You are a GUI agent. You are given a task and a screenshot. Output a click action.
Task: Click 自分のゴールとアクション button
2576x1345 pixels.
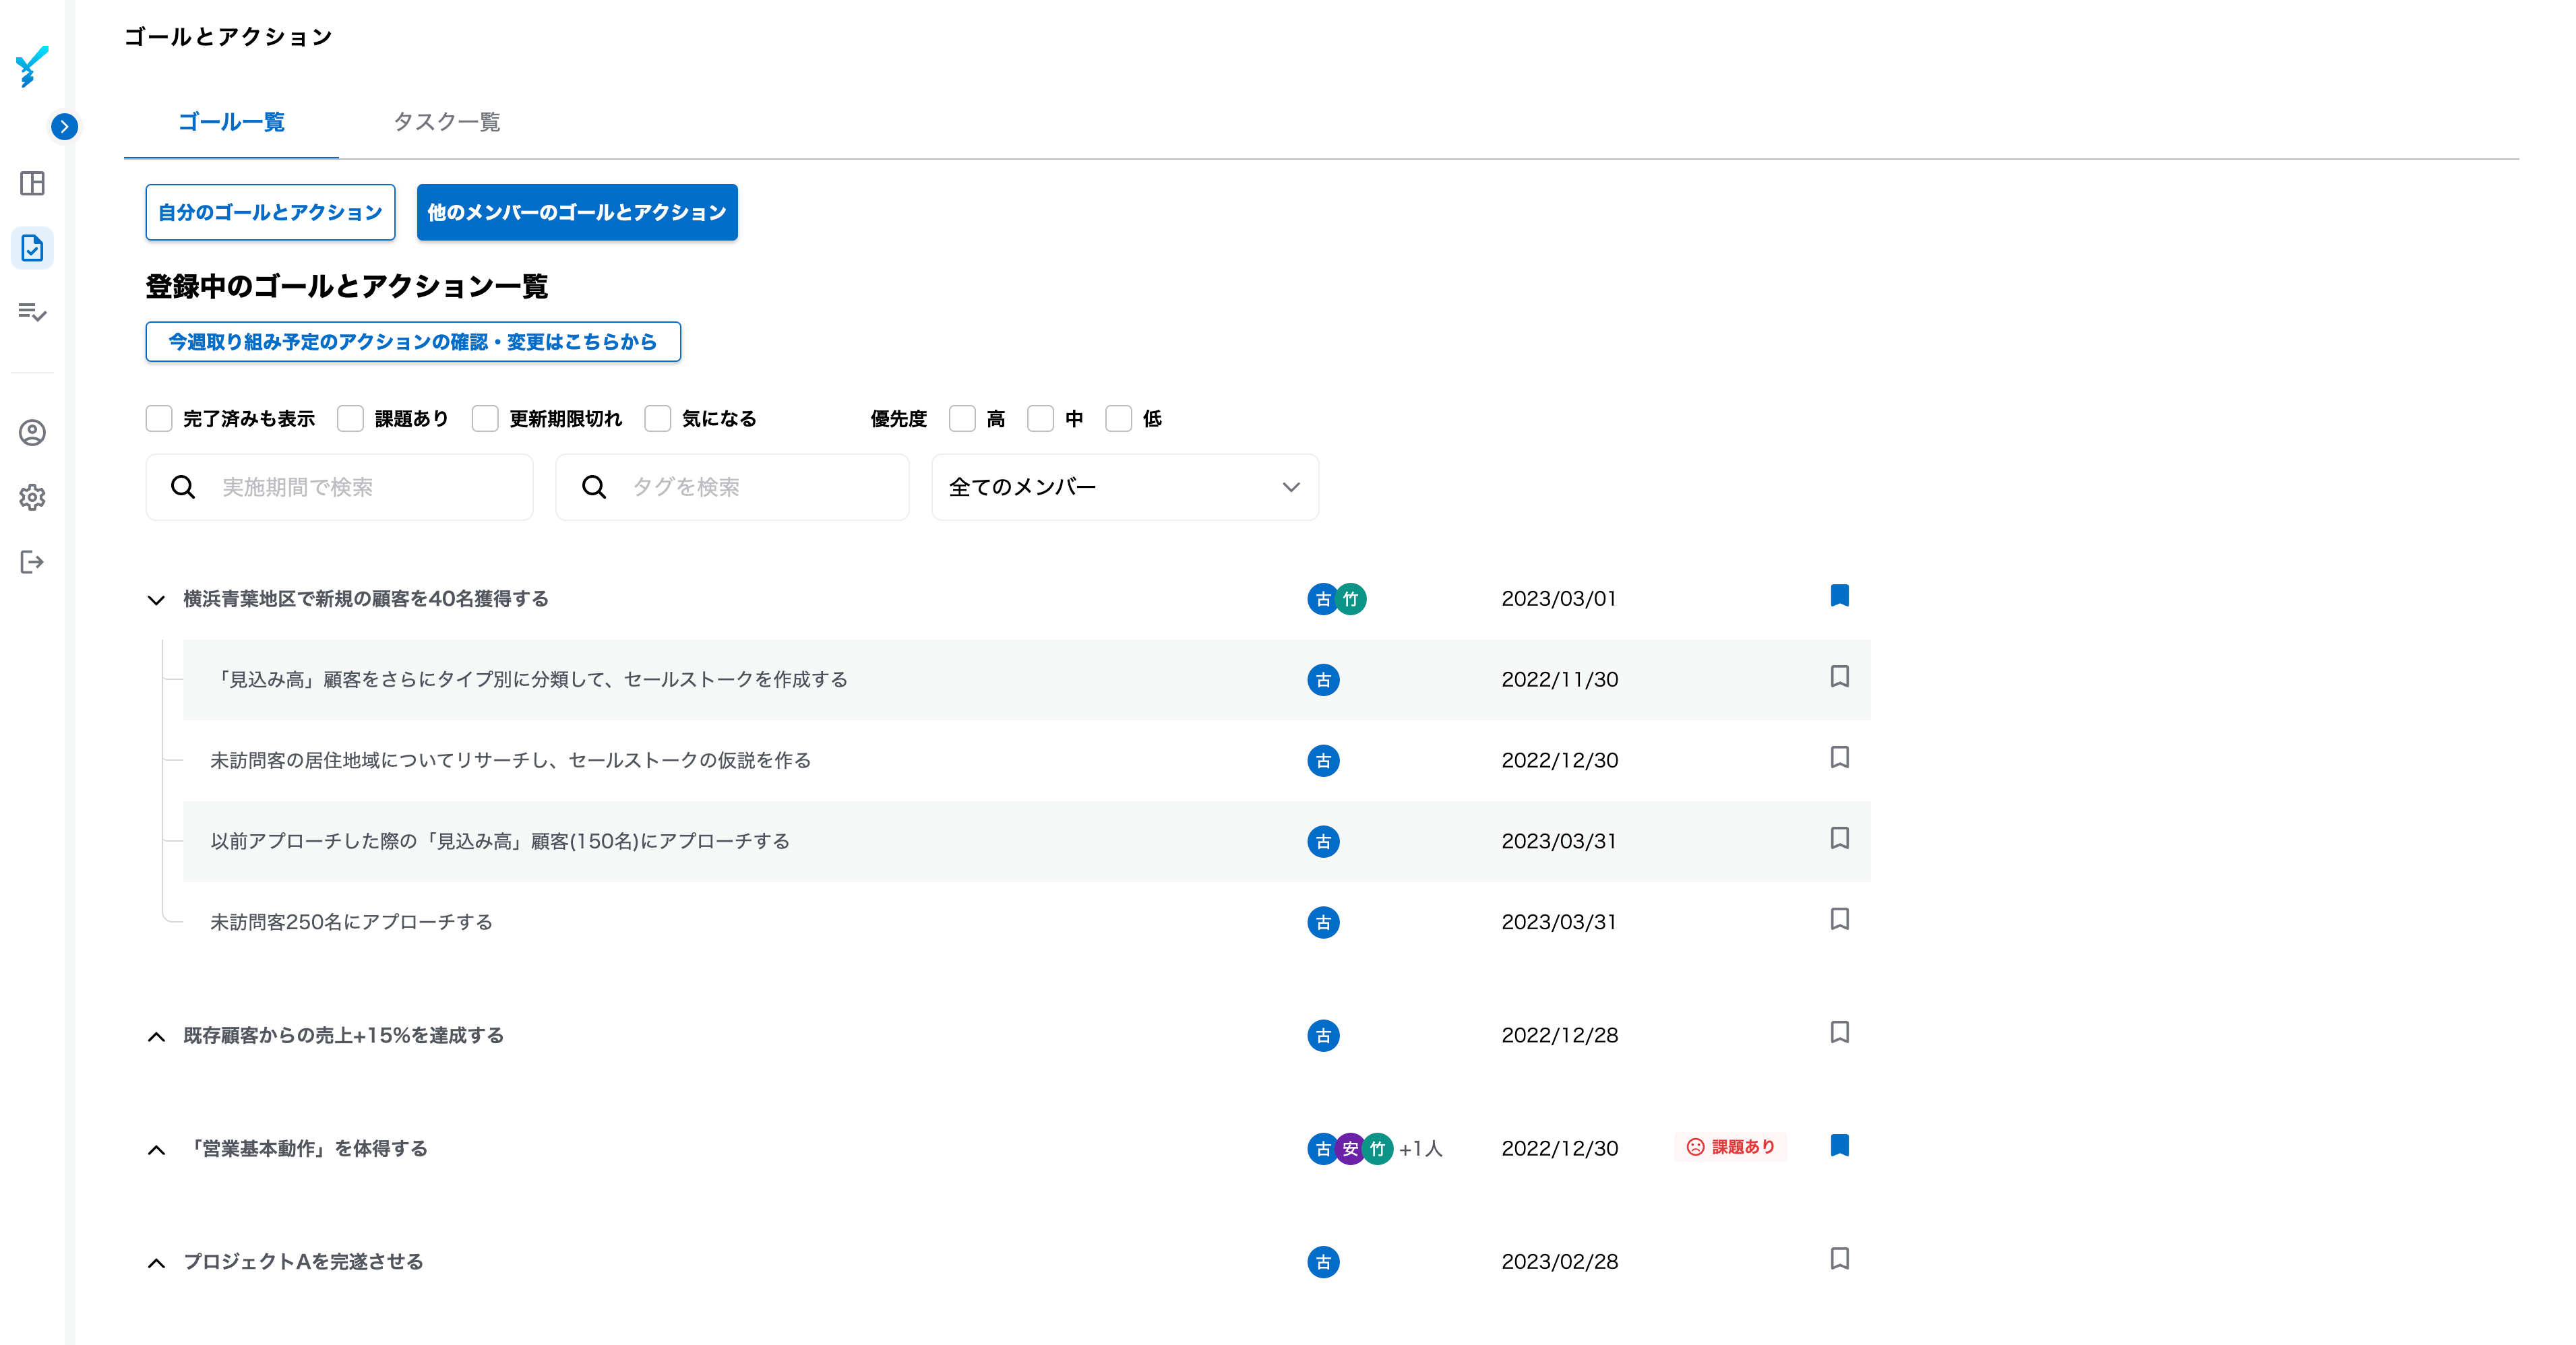[x=270, y=212]
